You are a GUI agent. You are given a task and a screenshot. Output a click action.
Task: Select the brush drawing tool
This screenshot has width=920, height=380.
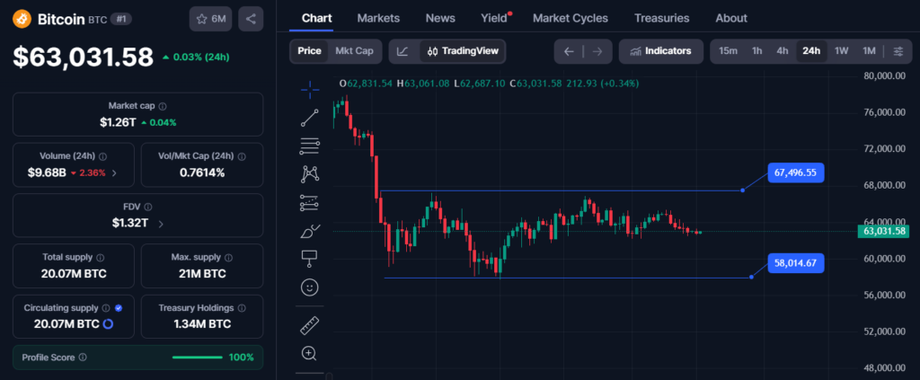pos(310,231)
